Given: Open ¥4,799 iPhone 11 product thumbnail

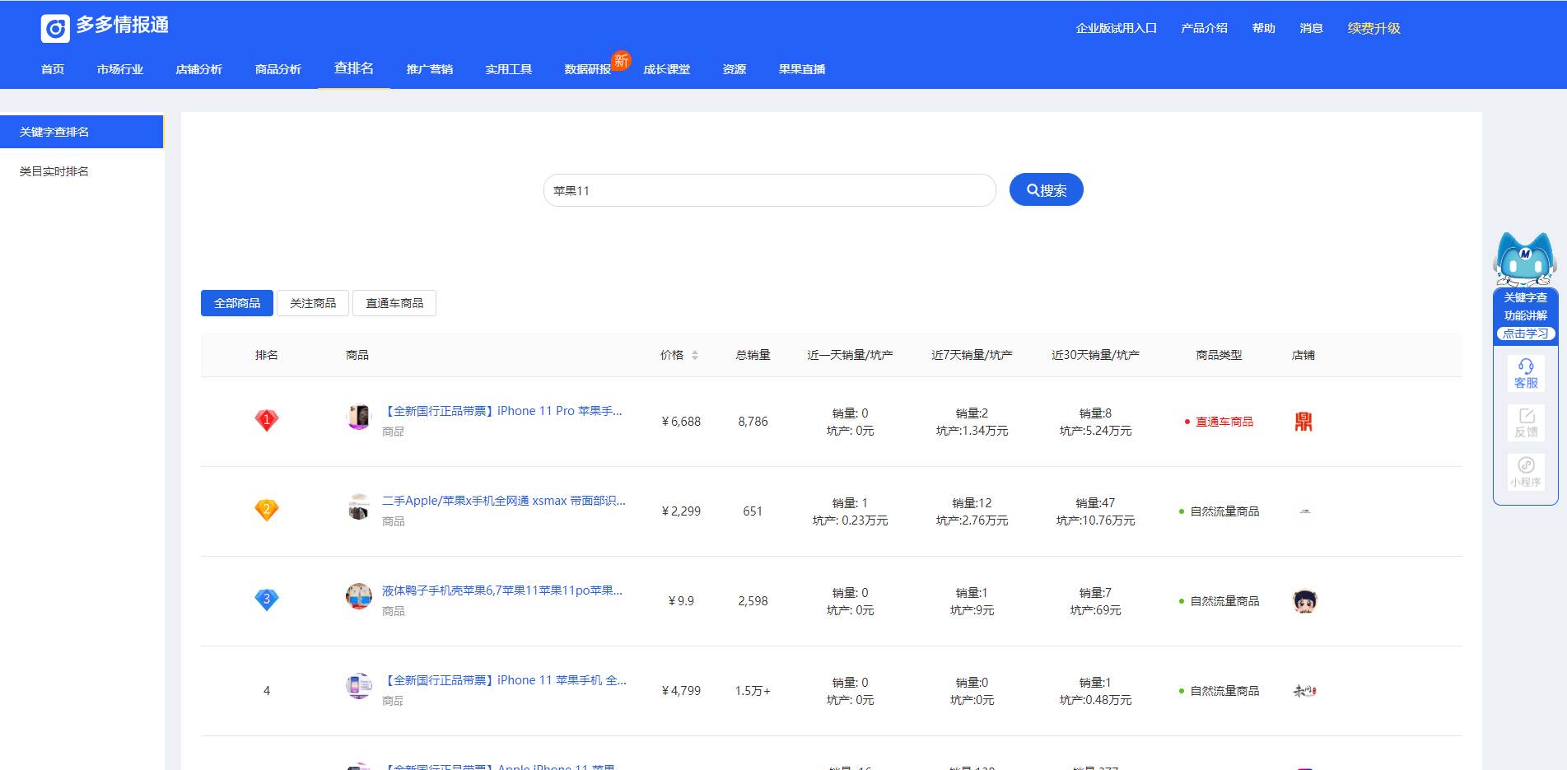Looking at the screenshot, I should click(x=359, y=687).
